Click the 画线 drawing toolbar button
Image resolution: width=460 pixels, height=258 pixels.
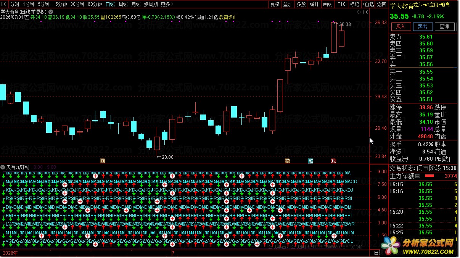click(328, 4)
